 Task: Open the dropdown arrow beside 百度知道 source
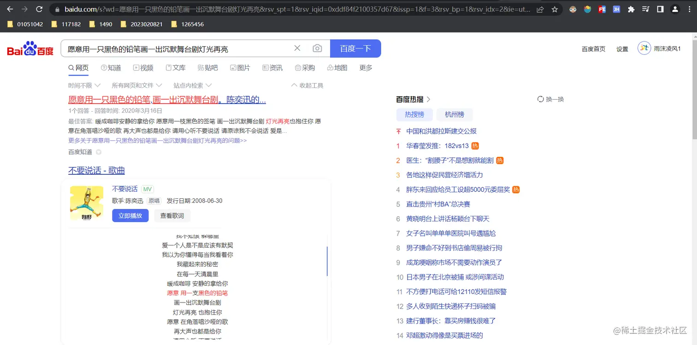pyautogui.click(x=98, y=152)
